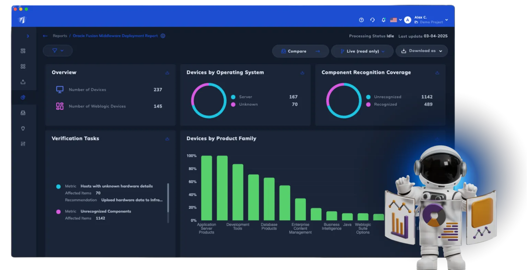Click the Development Tools bar in the chart
The image size is (527, 270).
[x=238, y=192]
